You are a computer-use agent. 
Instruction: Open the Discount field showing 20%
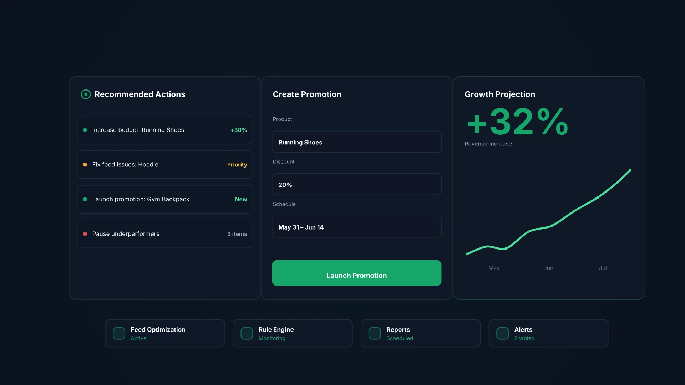[x=356, y=184]
